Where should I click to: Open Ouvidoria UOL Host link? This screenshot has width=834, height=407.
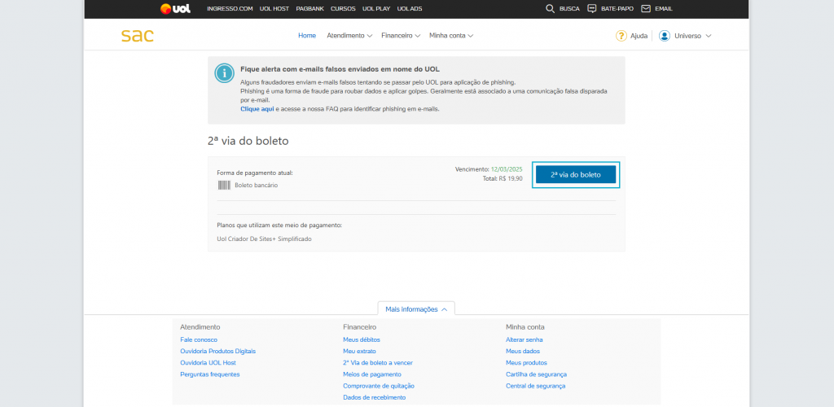(208, 363)
